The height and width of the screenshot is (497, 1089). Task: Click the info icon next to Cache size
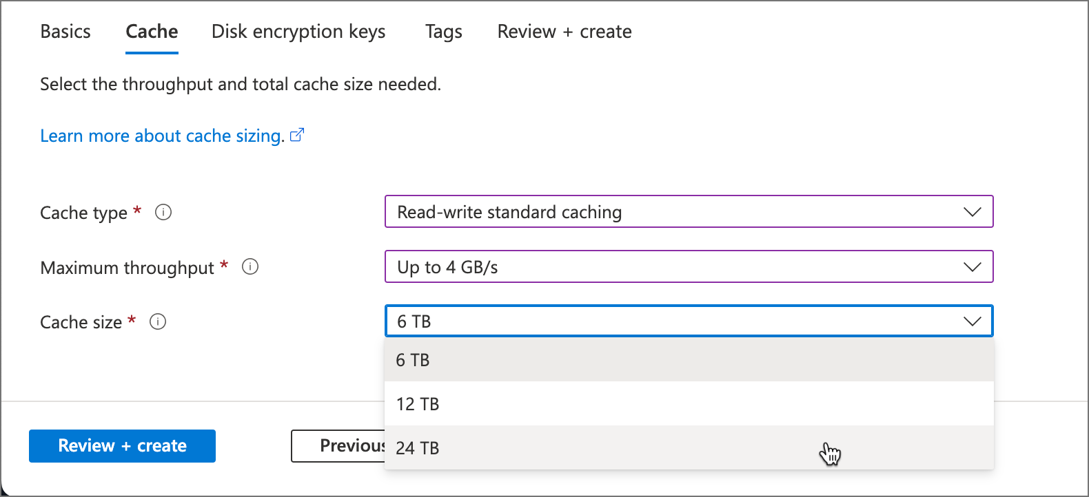(158, 321)
